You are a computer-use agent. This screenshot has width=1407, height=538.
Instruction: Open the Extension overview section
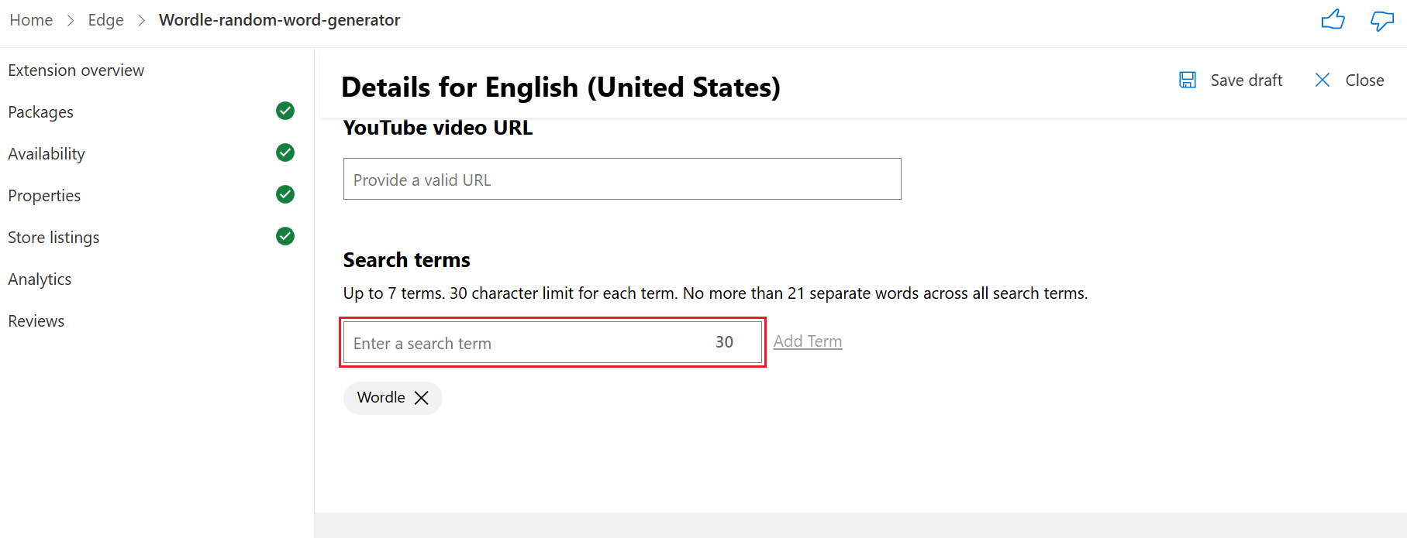[x=75, y=70]
